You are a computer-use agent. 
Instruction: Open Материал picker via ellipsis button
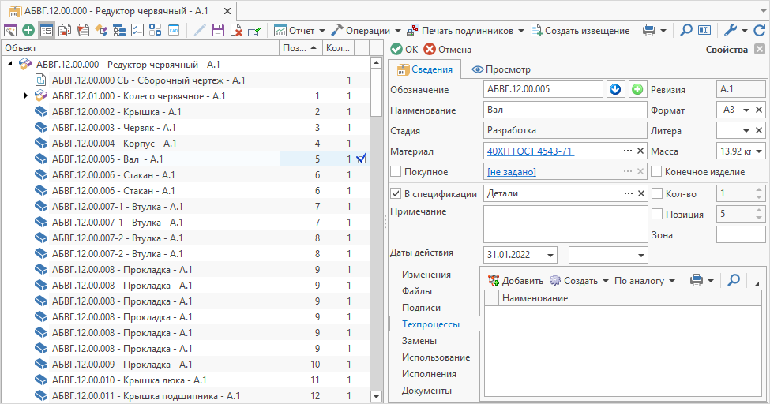628,151
